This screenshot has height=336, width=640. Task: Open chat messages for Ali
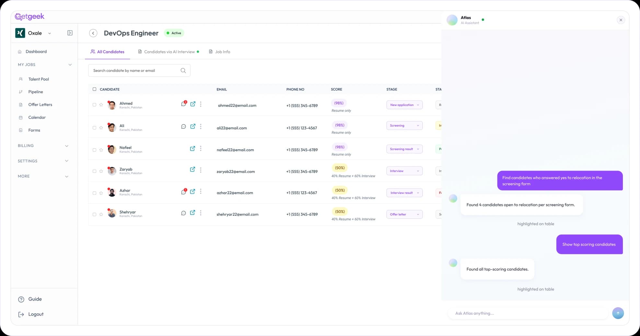[183, 126]
